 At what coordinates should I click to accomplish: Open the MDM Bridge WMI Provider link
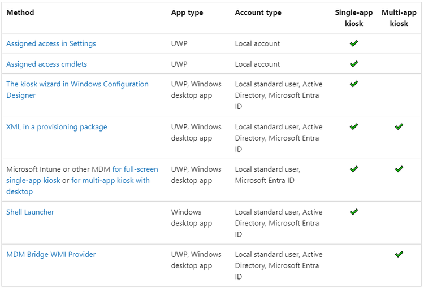click(51, 255)
